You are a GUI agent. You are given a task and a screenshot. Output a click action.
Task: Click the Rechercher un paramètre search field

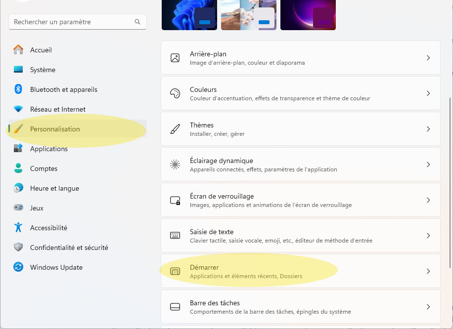pyautogui.click(x=78, y=22)
